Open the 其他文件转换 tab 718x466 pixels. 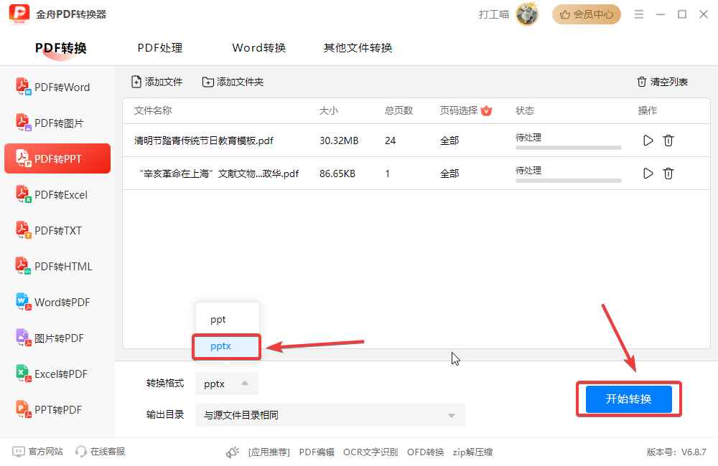click(358, 47)
